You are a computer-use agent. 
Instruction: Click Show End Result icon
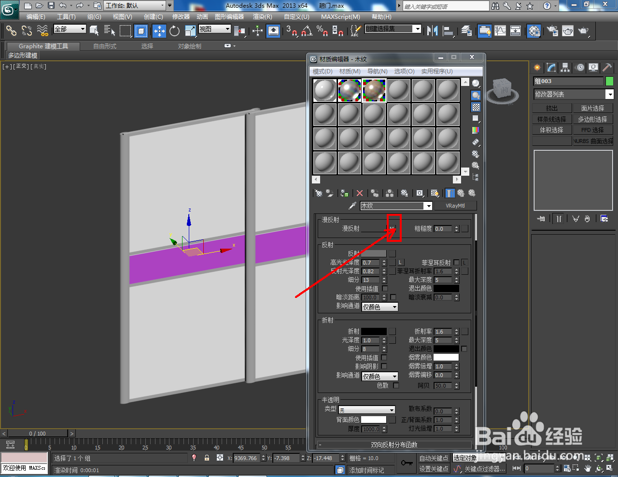coord(449,193)
